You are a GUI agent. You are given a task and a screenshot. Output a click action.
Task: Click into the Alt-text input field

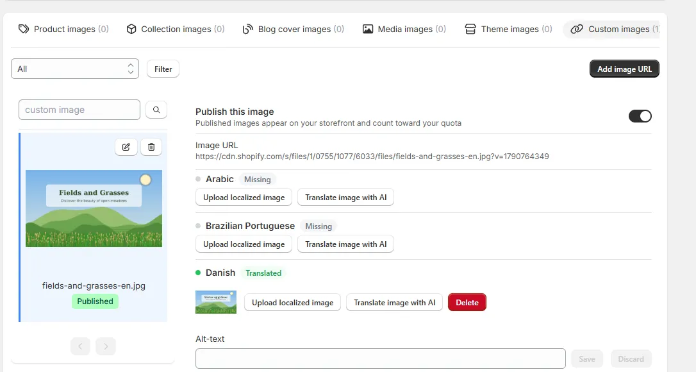pyautogui.click(x=381, y=359)
